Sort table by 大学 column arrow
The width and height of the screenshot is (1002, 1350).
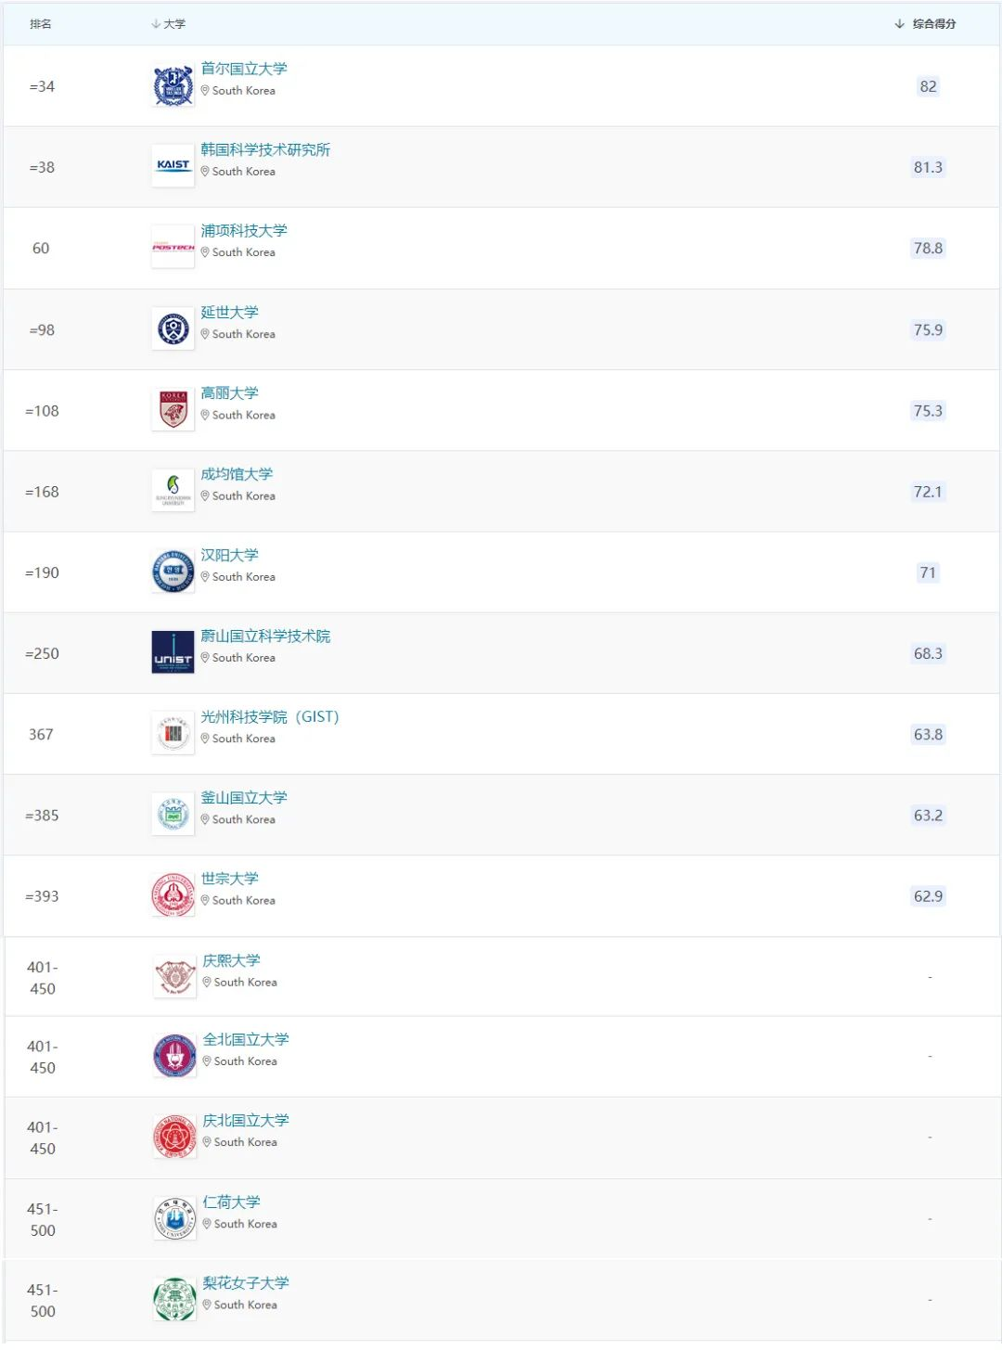click(x=156, y=24)
